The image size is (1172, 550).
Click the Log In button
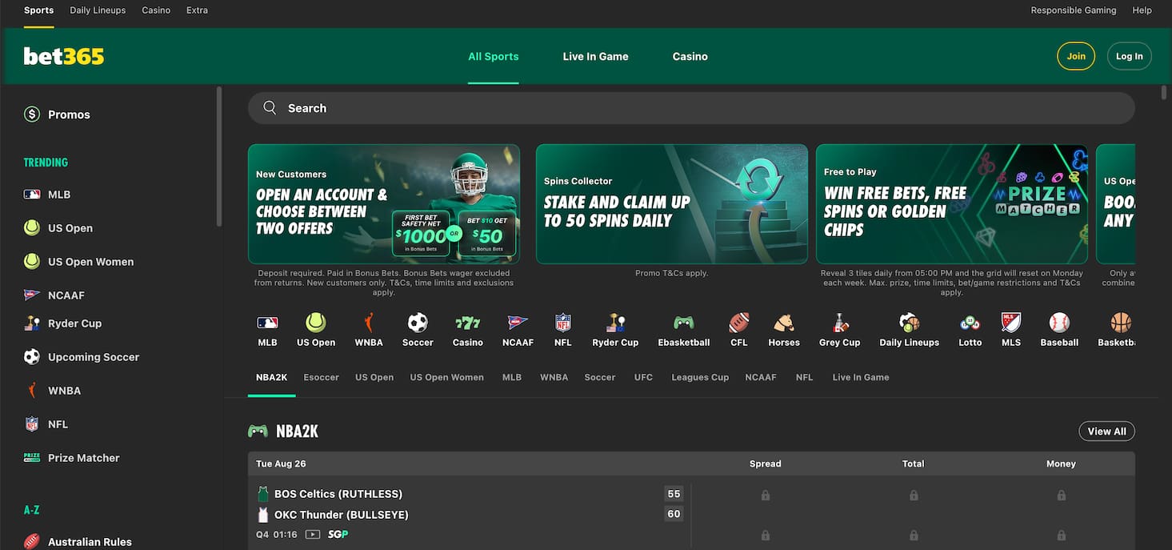(1129, 56)
